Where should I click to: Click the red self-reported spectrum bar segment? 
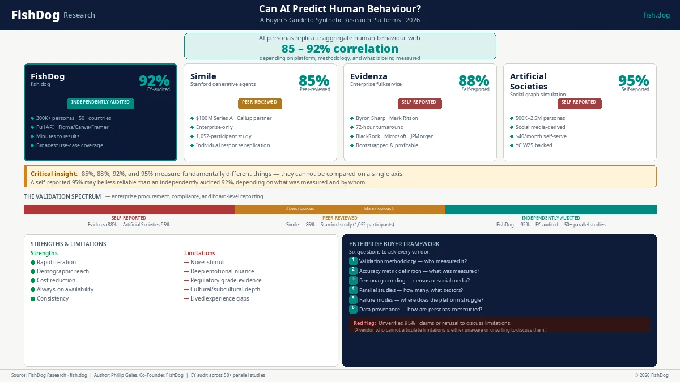129,209
